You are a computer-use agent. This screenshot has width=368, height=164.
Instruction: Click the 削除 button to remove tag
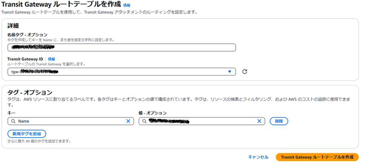[x=279, y=121]
